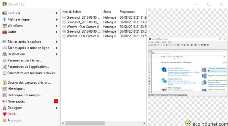Click the clock icon of the highlighted Greenshot row
The image size is (228, 126).
click(64, 31)
